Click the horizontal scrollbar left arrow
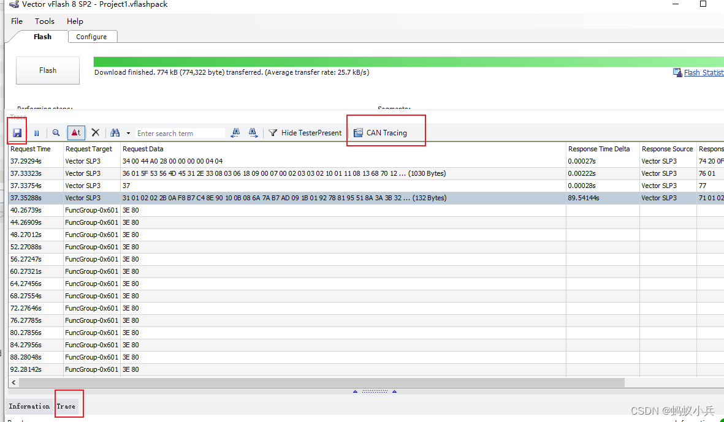The width and height of the screenshot is (724, 422). (14, 382)
